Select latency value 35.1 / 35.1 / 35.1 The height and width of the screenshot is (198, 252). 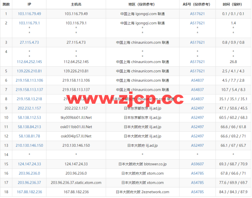(x=233, y=99)
